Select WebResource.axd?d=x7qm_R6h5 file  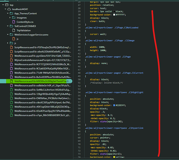[x=42, y=115]
